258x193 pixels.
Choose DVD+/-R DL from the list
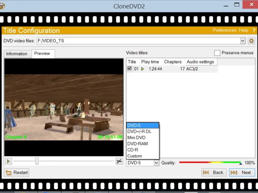click(x=143, y=132)
